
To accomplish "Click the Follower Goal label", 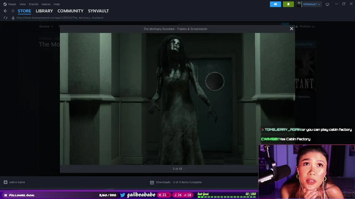I will click(x=22, y=195).
